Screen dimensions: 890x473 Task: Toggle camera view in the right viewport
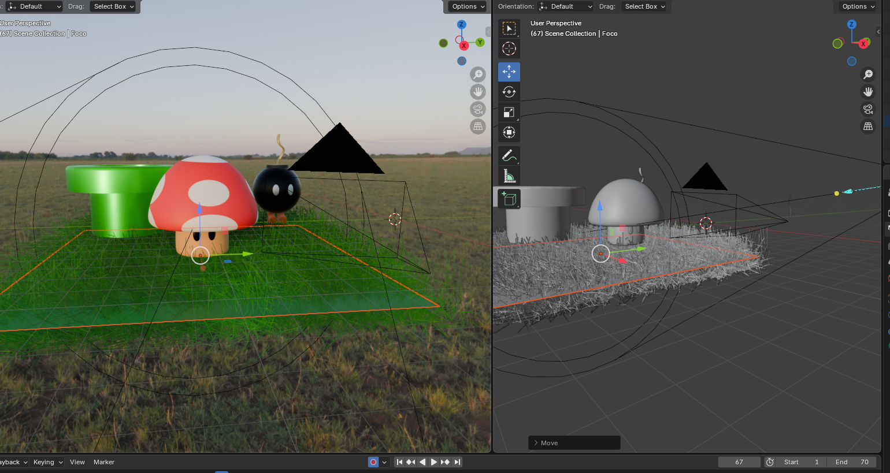[868, 109]
